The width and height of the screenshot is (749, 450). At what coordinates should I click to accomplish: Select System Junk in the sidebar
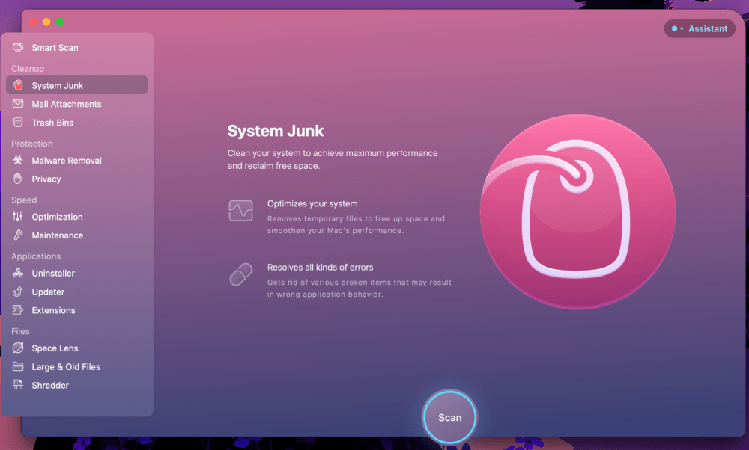[77, 85]
